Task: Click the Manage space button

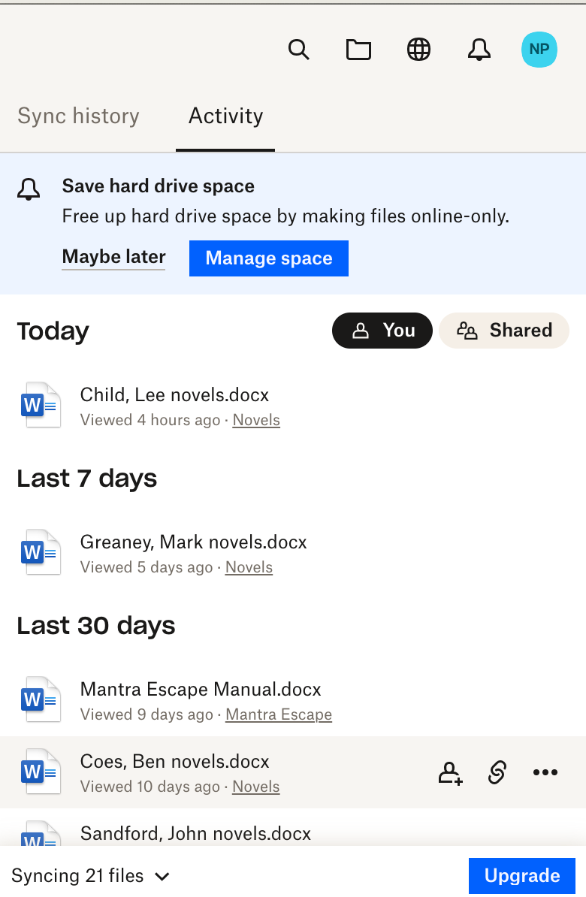Action: tap(269, 258)
